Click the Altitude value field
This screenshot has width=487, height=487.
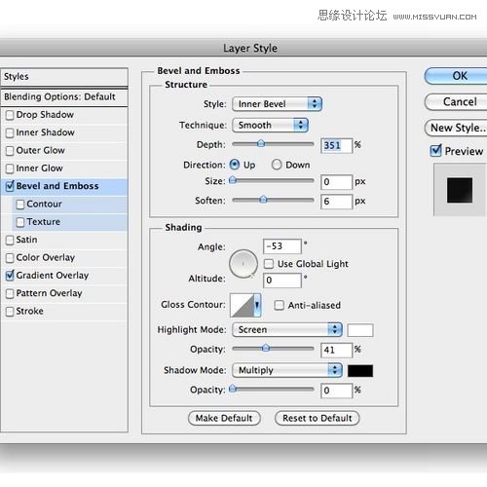point(282,281)
